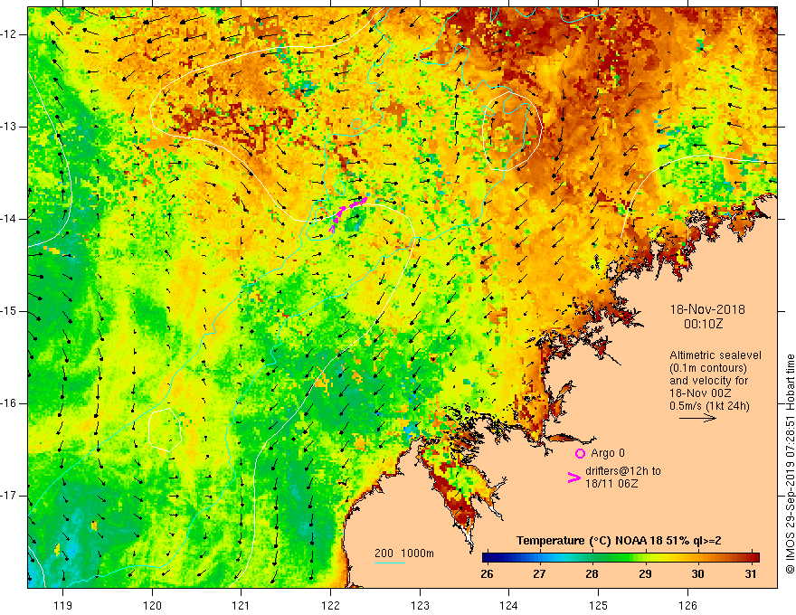Click the Temperature NOAA 18 title text

pos(619,541)
